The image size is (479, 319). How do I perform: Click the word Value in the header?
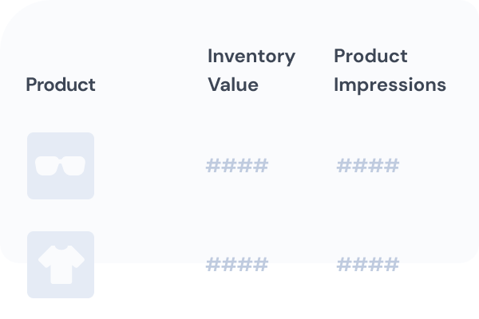click(x=233, y=85)
